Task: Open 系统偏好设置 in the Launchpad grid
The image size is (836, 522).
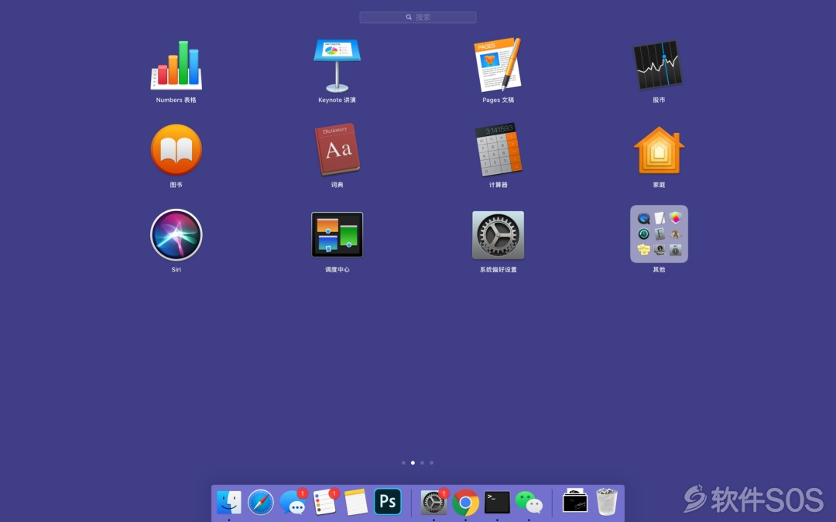Action: click(498, 235)
